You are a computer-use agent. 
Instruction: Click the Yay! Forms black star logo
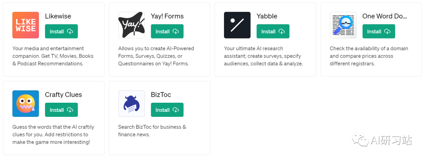(x=131, y=25)
